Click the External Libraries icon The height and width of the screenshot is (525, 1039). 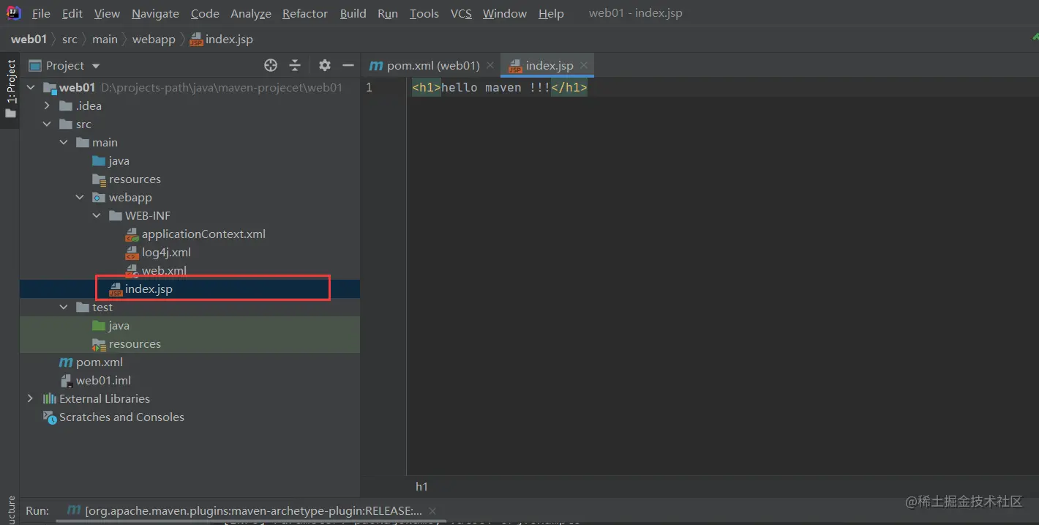(50, 399)
